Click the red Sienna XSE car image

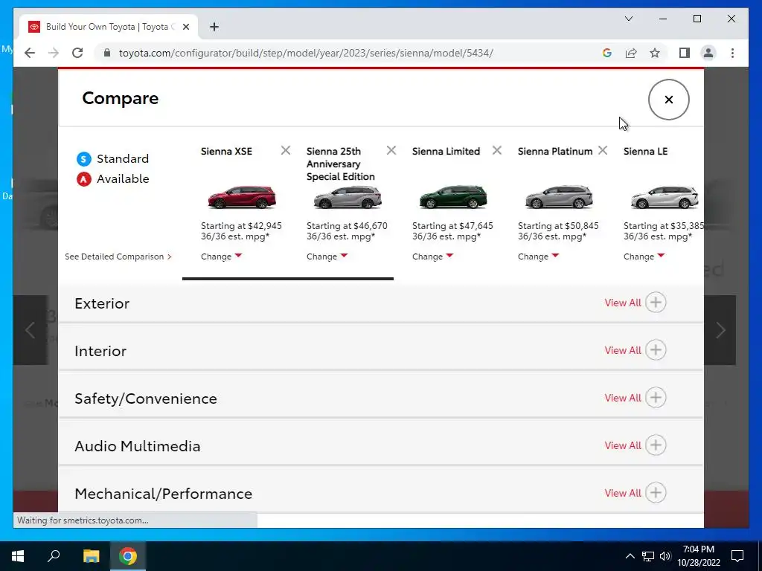tap(242, 196)
